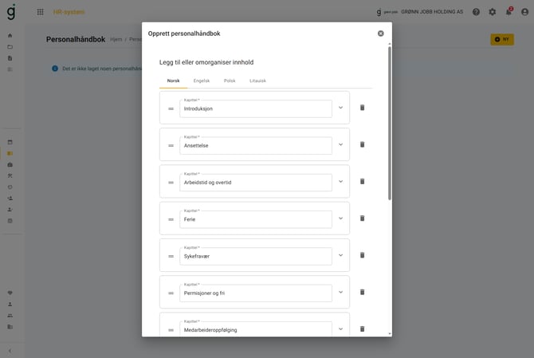Click the Sykefravær chapter name field

[x=256, y=257]
